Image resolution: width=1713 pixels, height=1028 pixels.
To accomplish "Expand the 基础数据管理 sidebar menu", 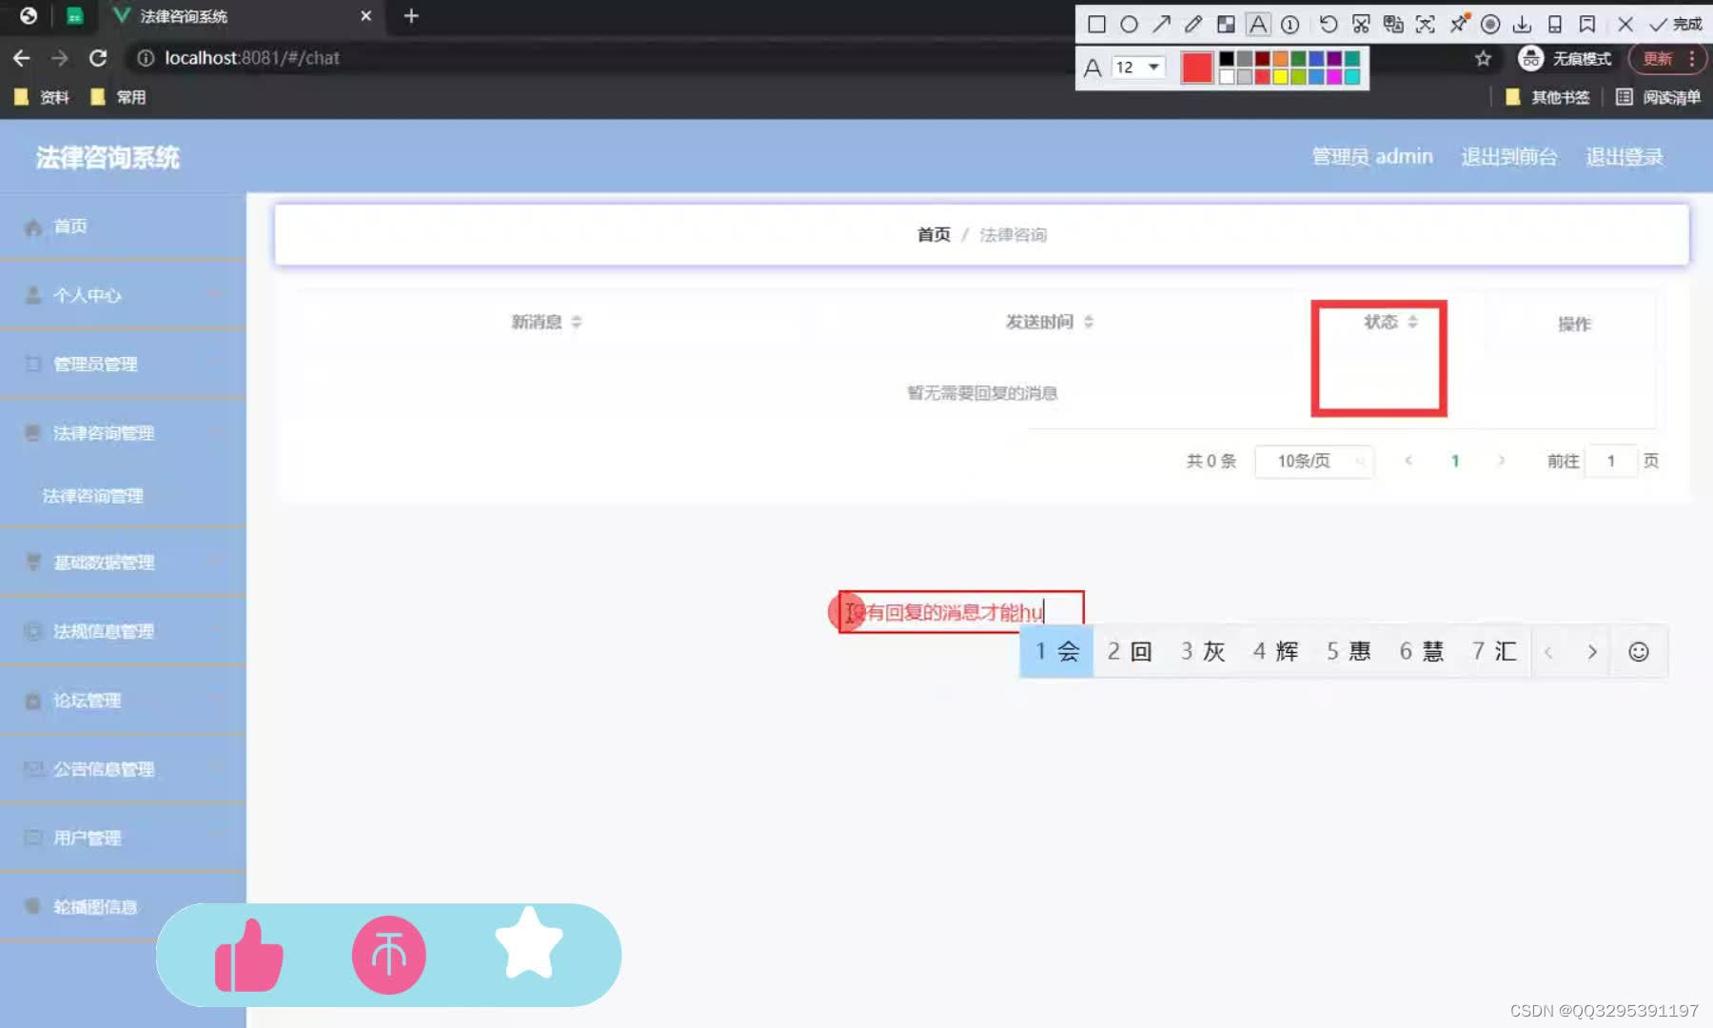I will point(123,563).
